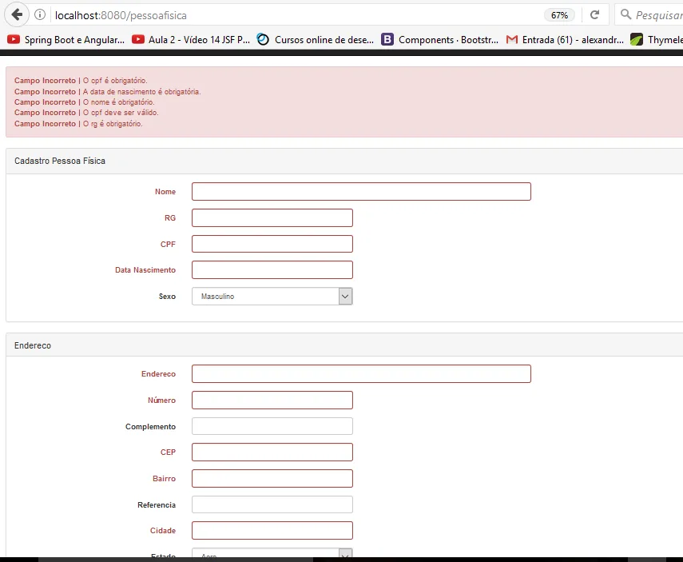Click the Nome input field
The width and height of the screenshot is (683, 562).
pos(361,191)
